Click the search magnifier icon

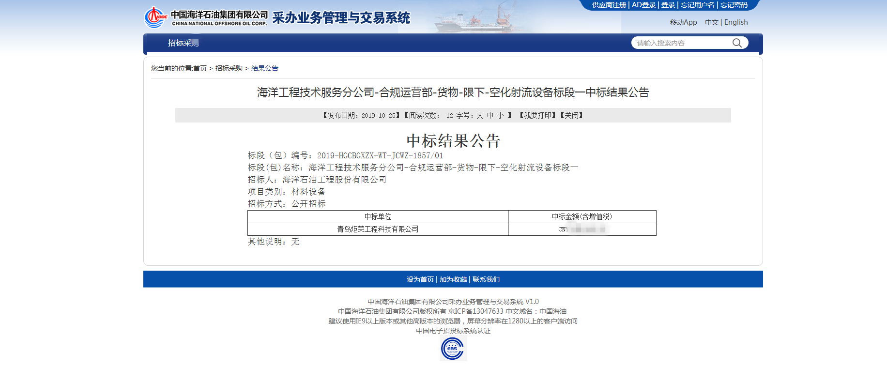pyautogui.click(x=737, y=43)
